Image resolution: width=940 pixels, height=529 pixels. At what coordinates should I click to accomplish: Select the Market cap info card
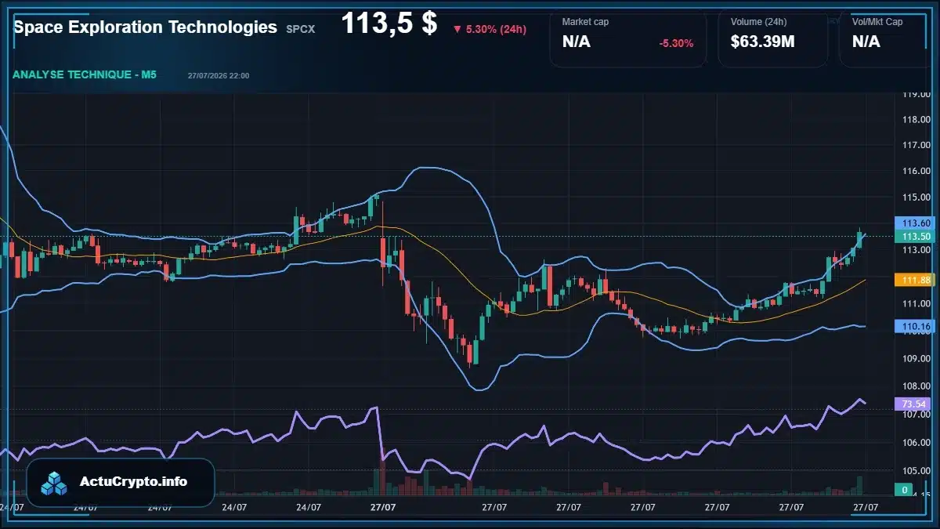[628, 39]
